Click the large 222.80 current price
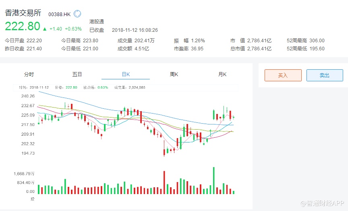 pos(23,27)
